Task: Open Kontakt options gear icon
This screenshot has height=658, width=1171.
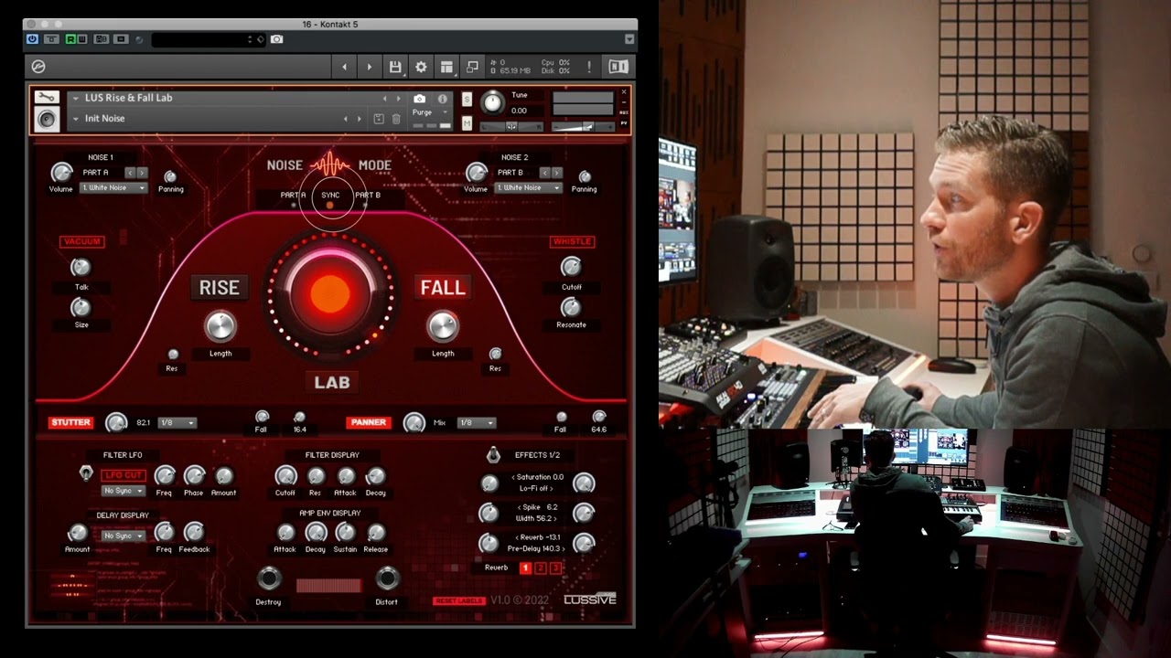Action: (x=421, y=67)
